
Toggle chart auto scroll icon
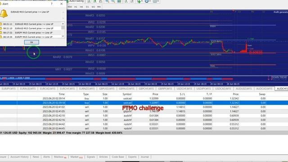click(x=126, y=1)
